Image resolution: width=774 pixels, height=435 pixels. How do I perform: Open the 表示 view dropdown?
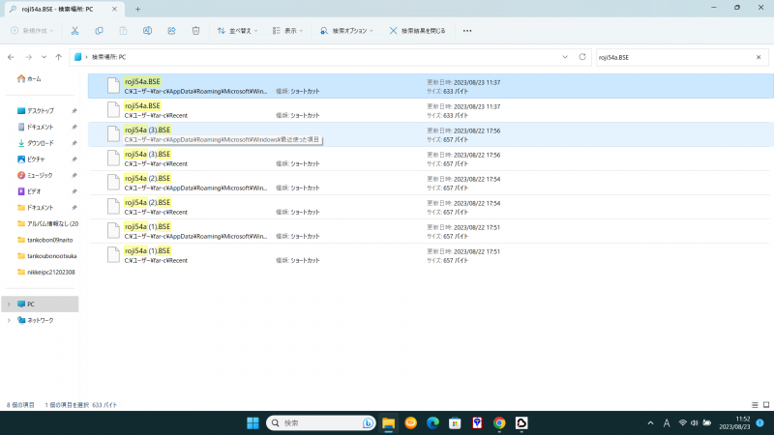287,30
